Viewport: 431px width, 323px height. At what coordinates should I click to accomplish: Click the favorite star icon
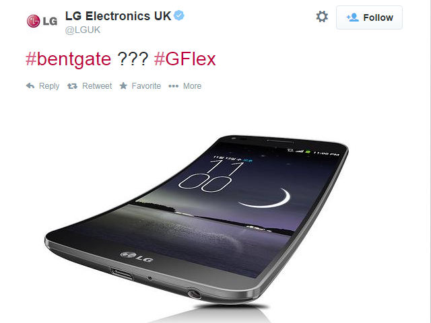(123, 85)
